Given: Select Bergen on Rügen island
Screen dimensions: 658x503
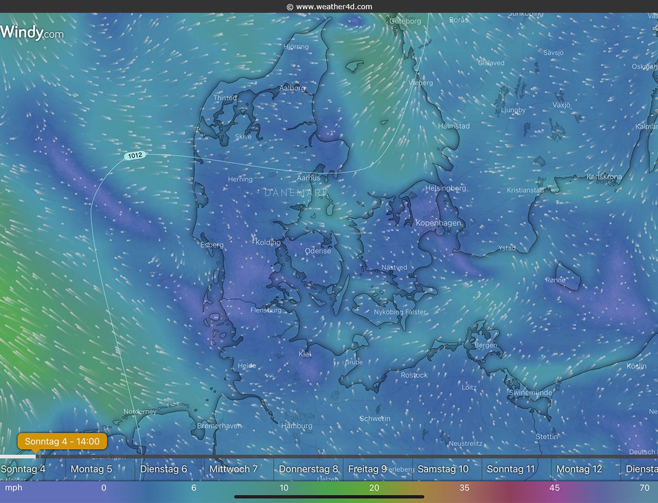Looking at the screenshot, I should pos(485,345).
